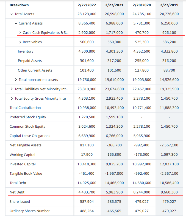Click the Net Debt row label
The image size is (186, 216).
pos(17,192)
